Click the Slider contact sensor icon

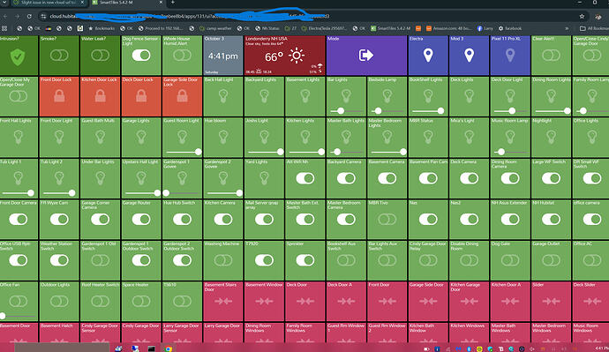551,301
